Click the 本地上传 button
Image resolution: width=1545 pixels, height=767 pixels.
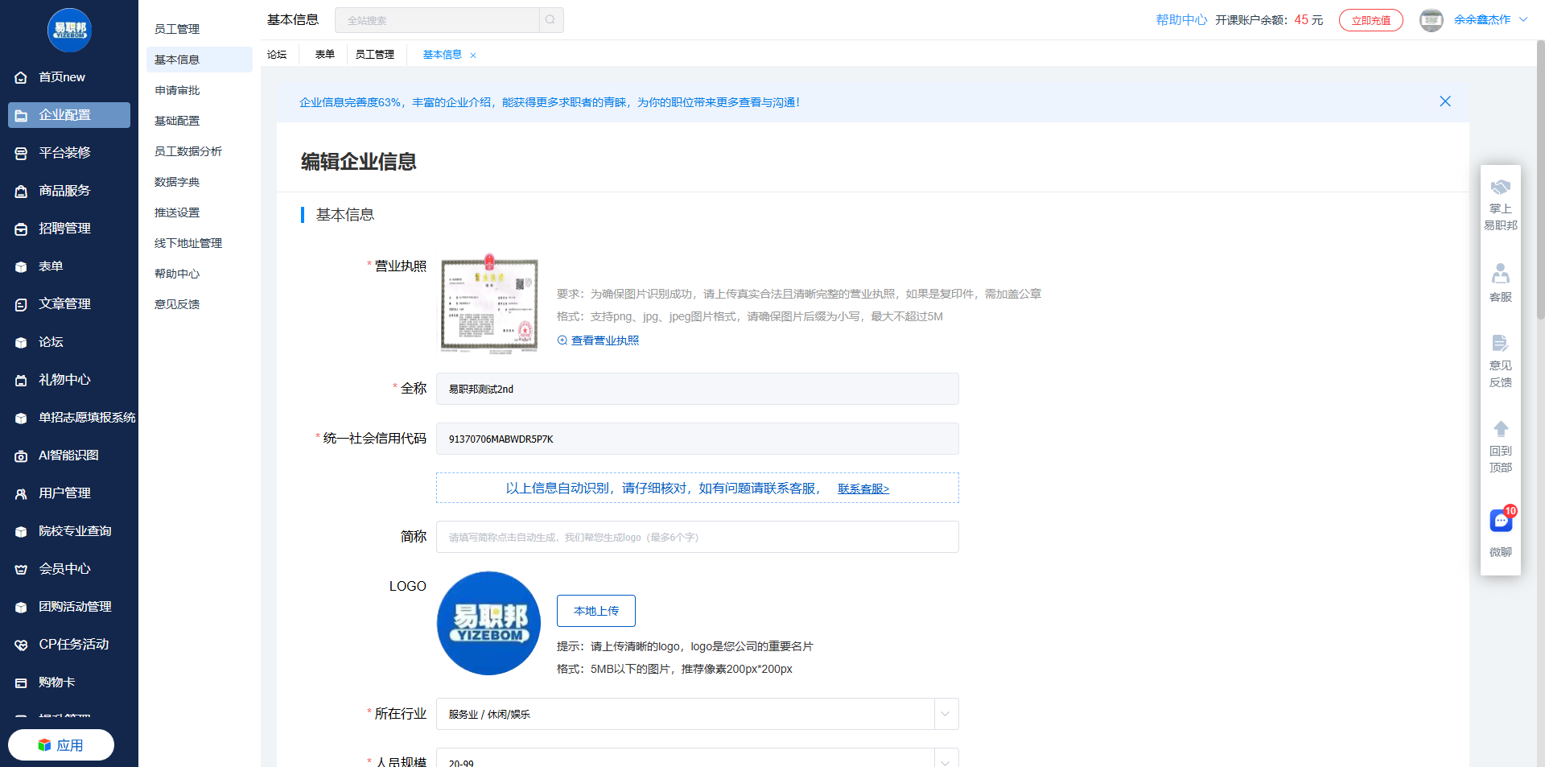tap(595, 611)
